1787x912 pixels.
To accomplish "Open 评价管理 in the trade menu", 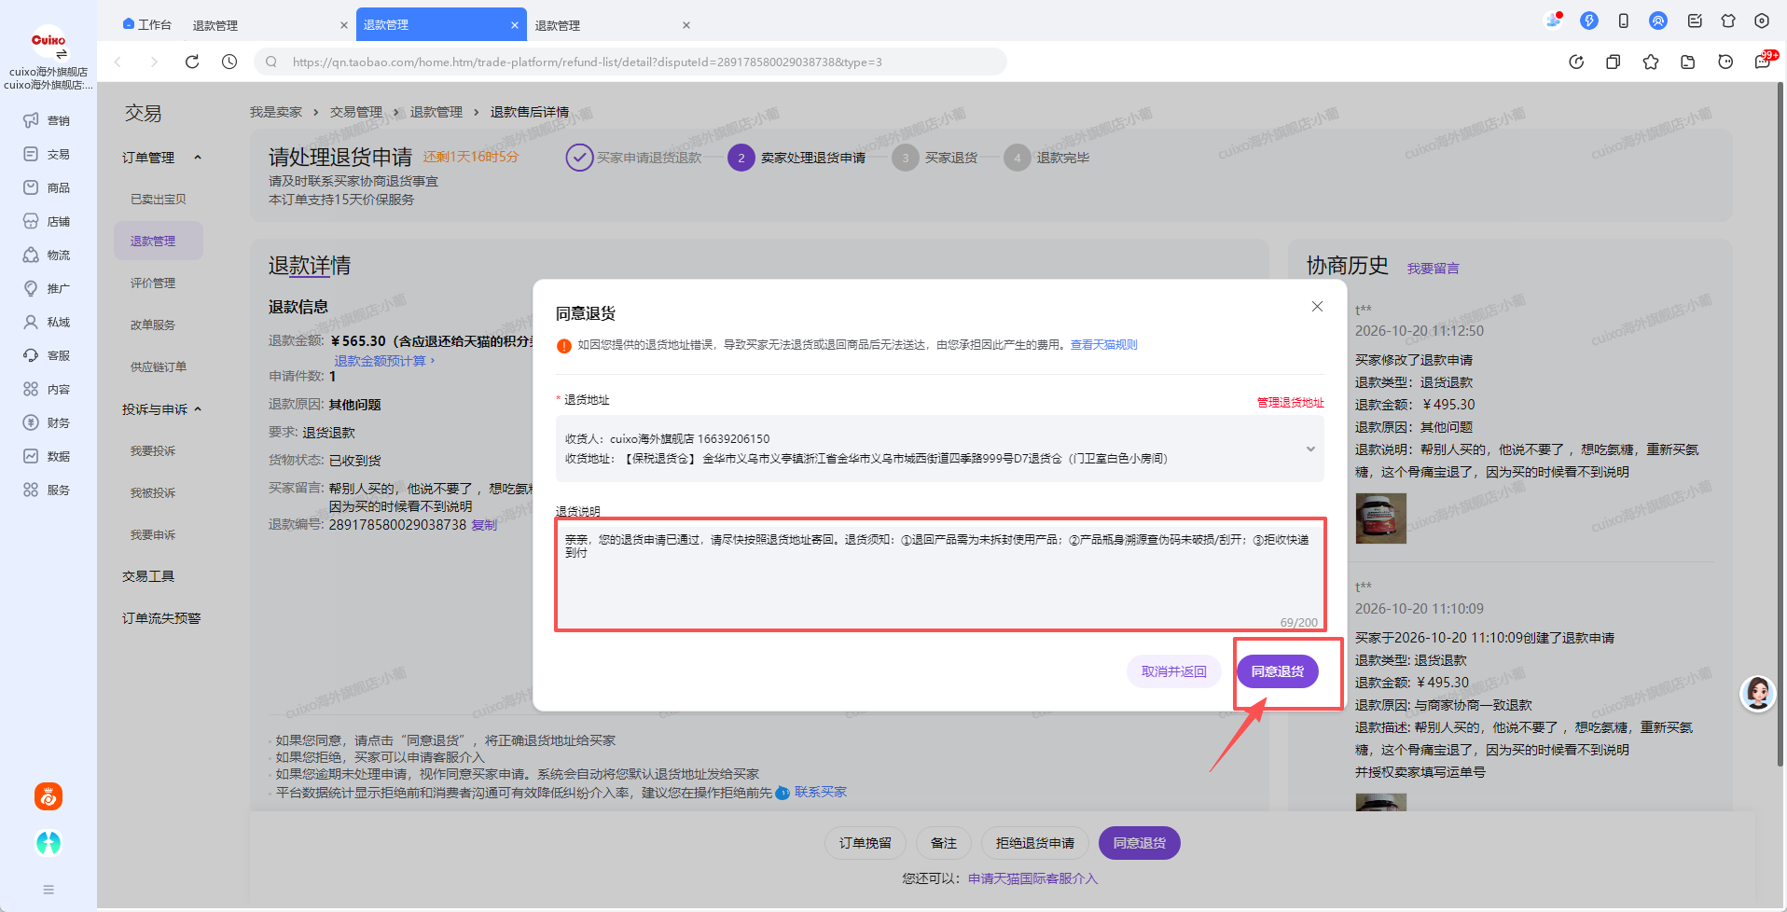I will (153, 283).
